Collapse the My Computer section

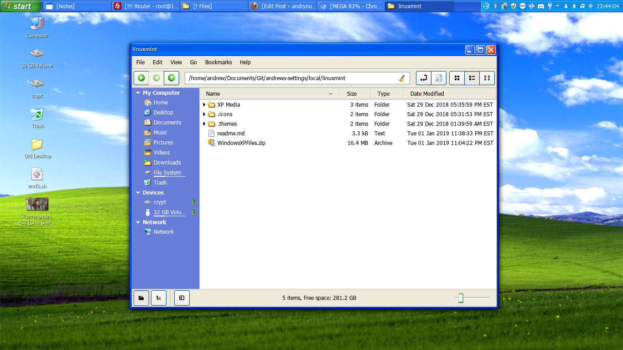[138, 93]
